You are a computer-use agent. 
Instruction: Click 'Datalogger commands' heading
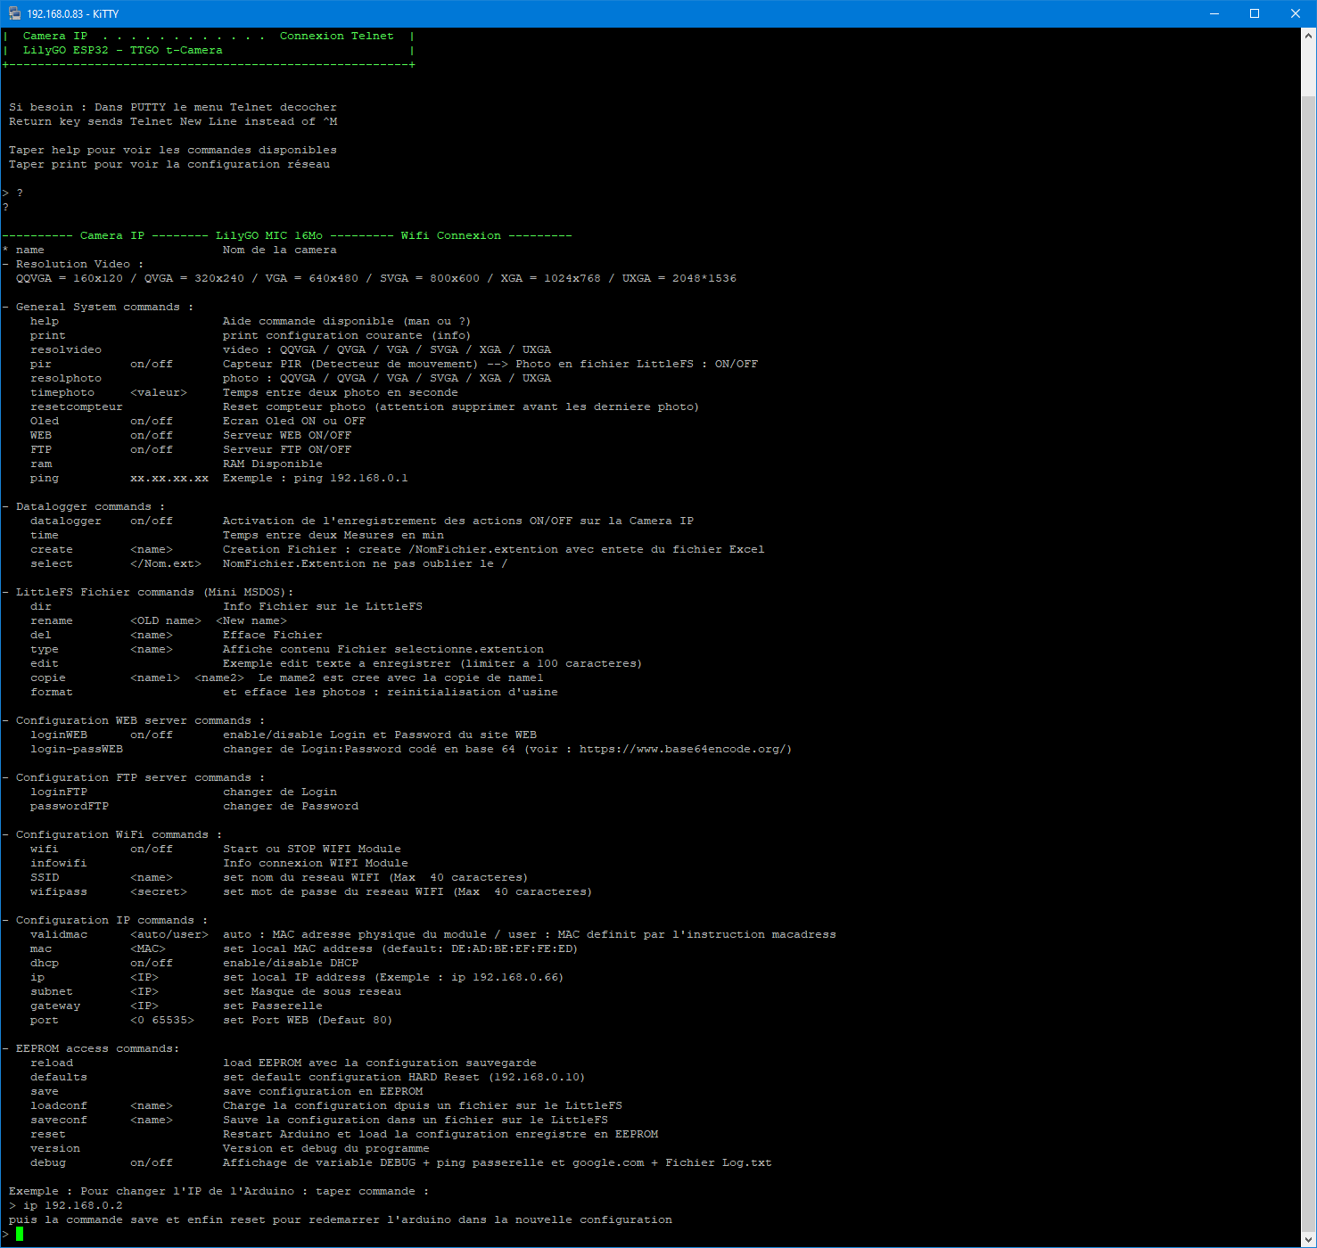[84, 506]
